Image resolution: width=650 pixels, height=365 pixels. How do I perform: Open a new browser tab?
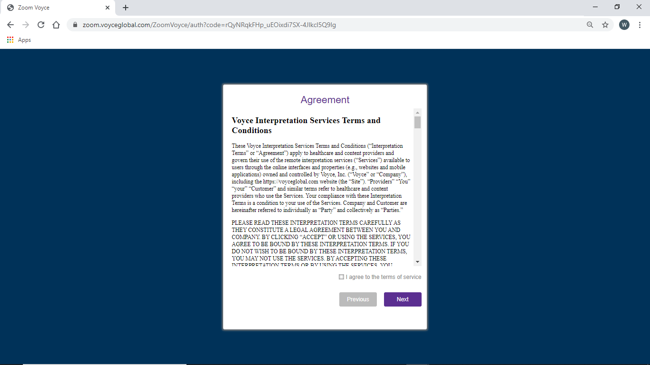[x=126, y=8]
